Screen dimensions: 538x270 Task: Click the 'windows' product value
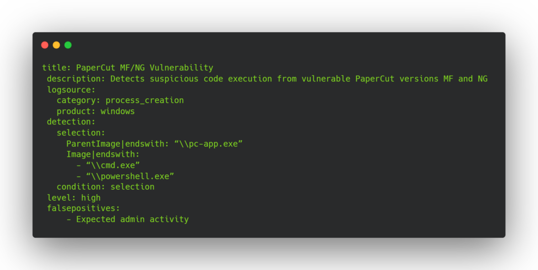tap(118, 111)
